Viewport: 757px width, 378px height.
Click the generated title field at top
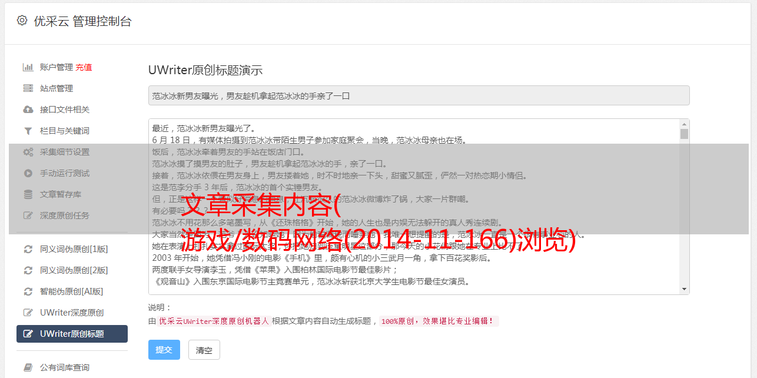point(419,95)
